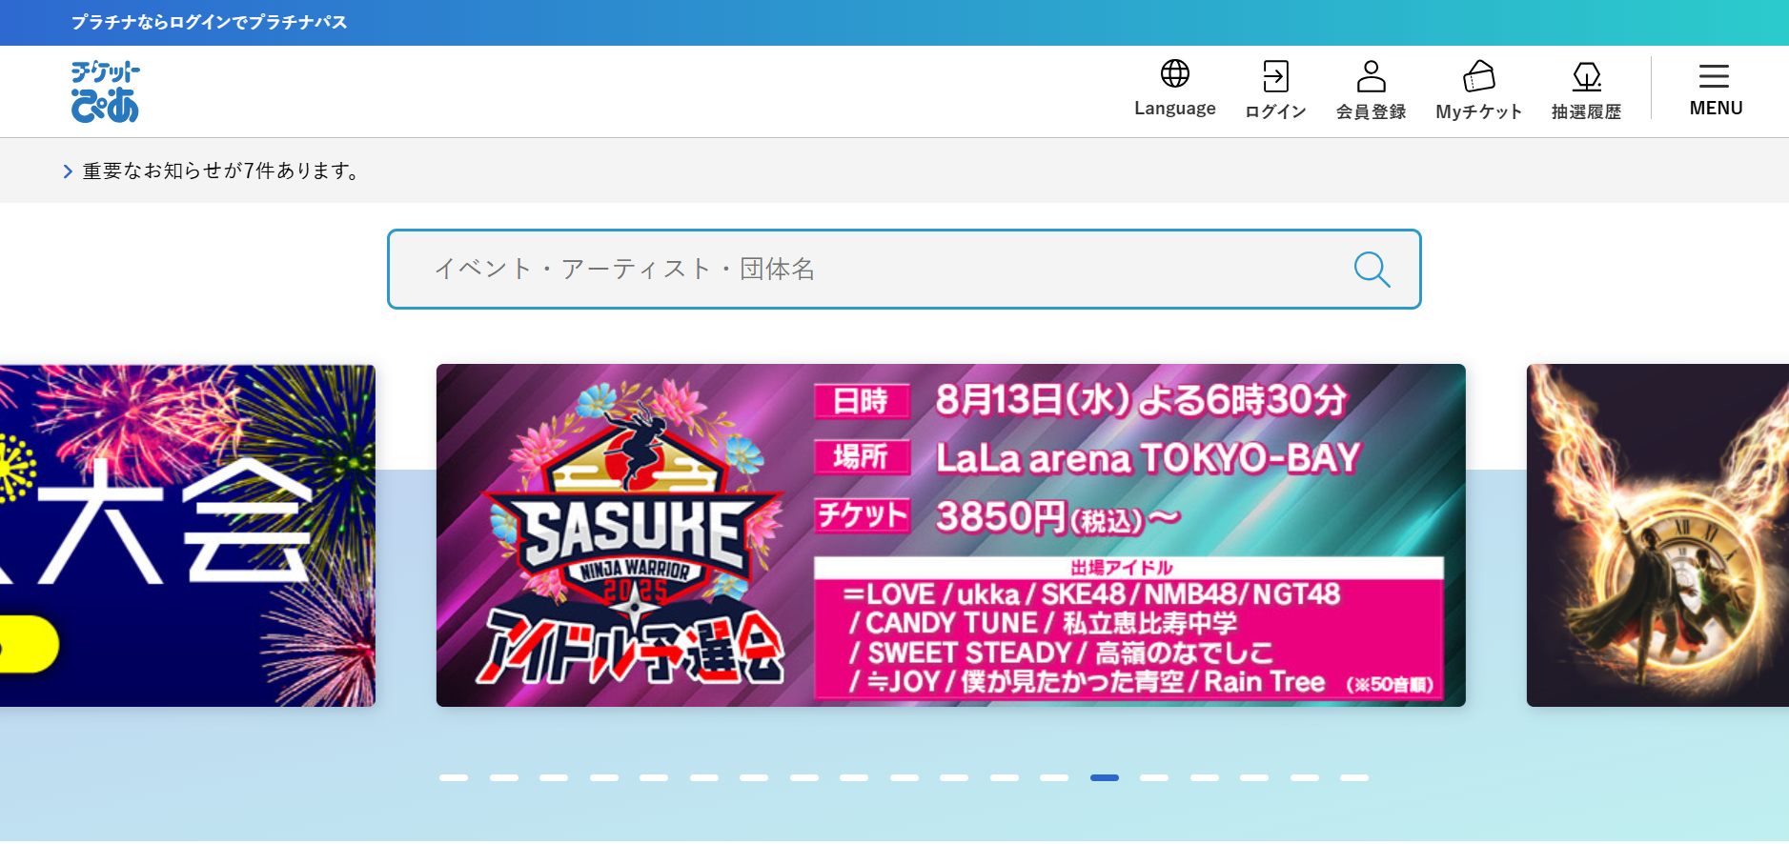
Task: Go to the チケットぴあ logo home
Action: click(105, 91)
